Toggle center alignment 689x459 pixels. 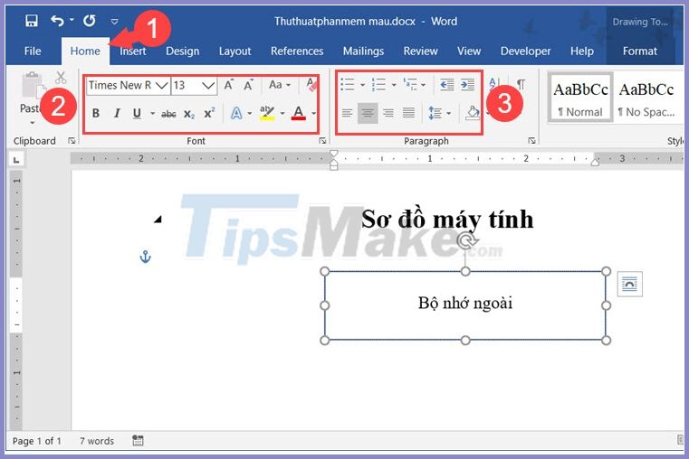(x=368, y=114)
